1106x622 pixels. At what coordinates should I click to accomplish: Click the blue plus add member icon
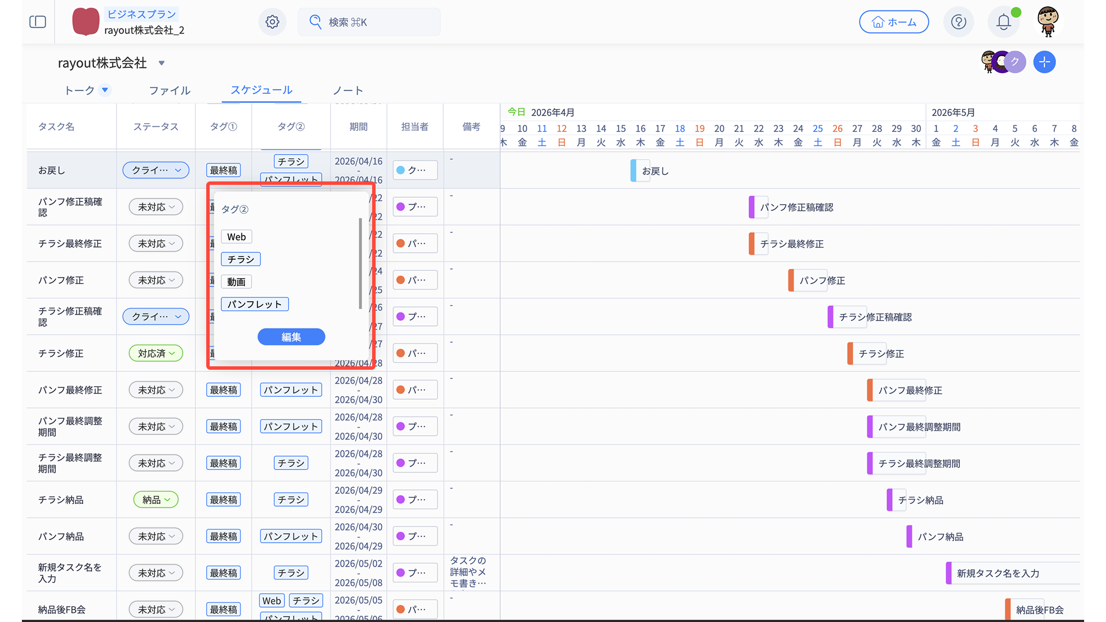1044,62
